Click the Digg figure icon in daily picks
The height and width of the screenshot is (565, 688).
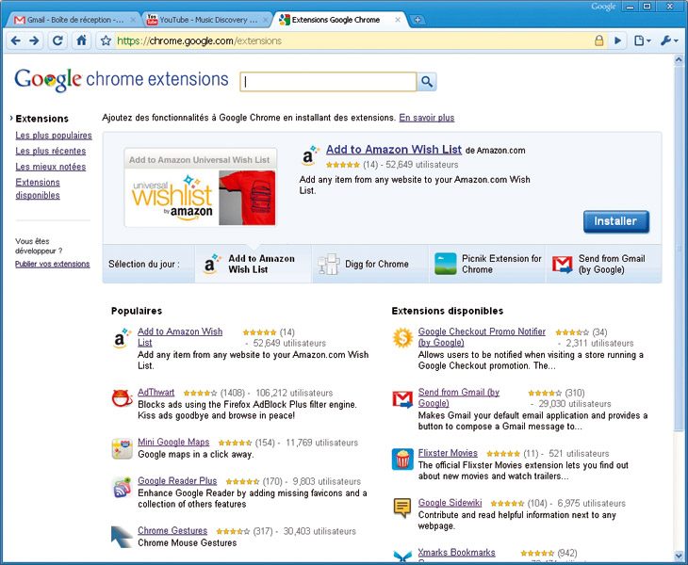(x=329, y=264)
